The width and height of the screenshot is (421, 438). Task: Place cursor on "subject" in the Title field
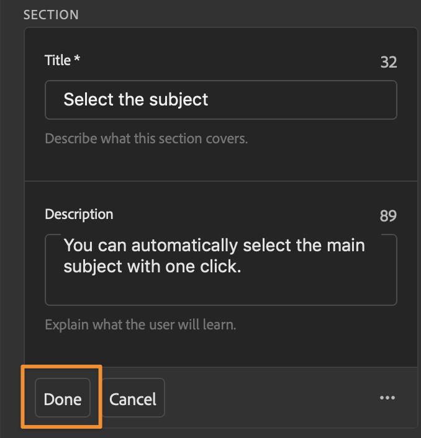179,99
